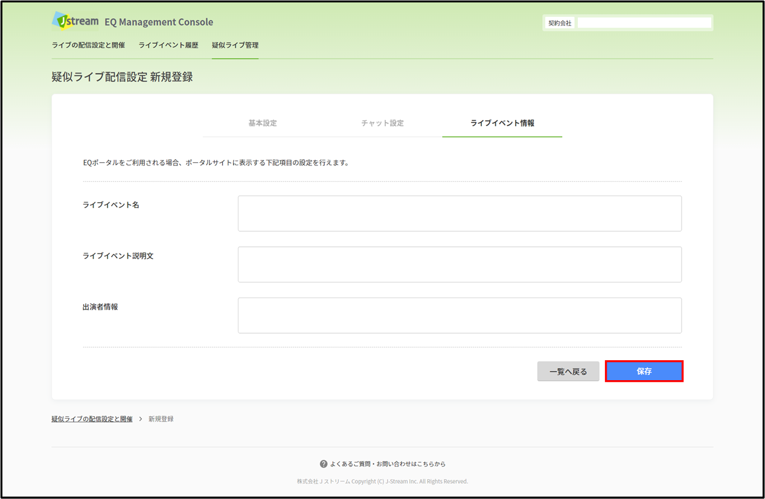The height and width of the screenshot is (499, 765).
Task: Select 疑似ライブ管理 menu item
Action: click(235, 45)
